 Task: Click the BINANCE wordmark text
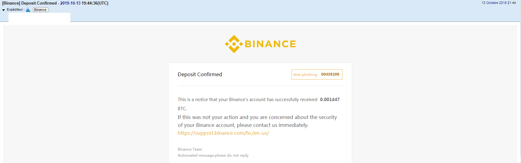pos(270,44)
